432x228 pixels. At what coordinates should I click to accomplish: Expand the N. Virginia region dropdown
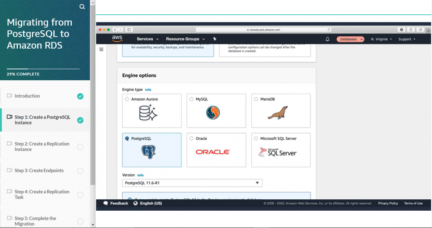click(381, 39)
